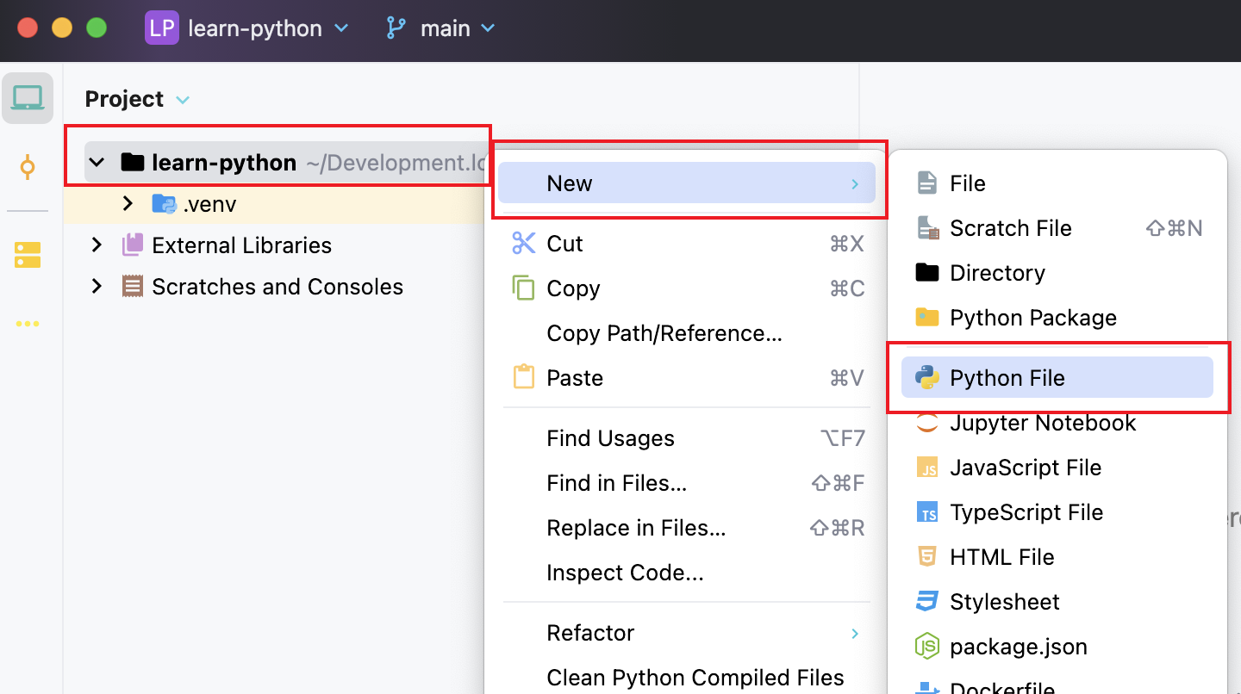Click the learn-python root folder icon

pos(132,162)
